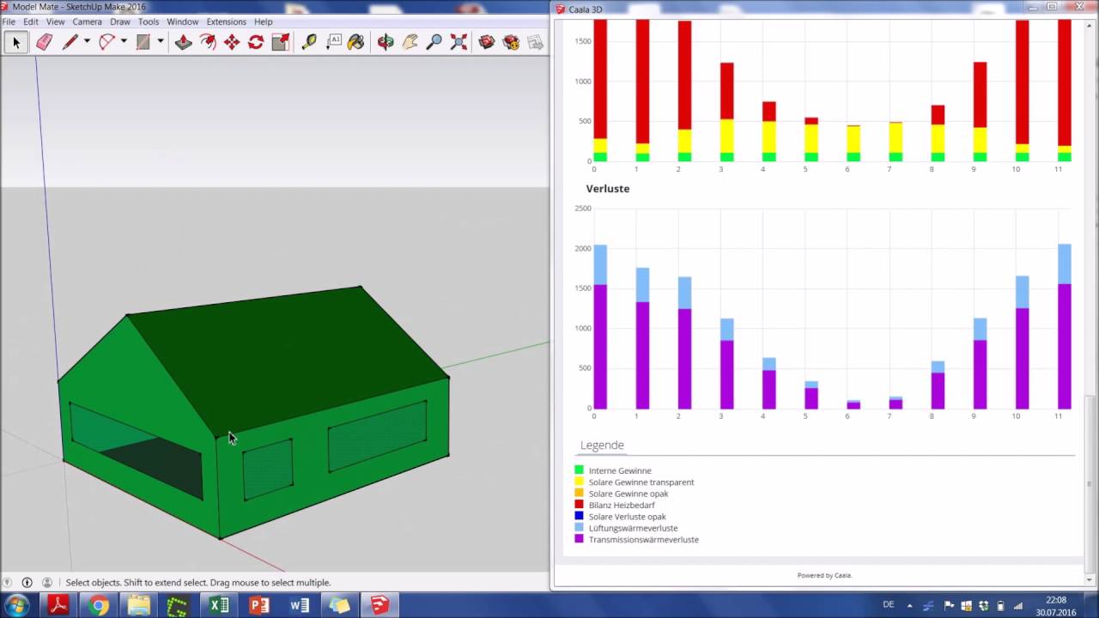
Task: Open the View menu
Action: [55, 21]
